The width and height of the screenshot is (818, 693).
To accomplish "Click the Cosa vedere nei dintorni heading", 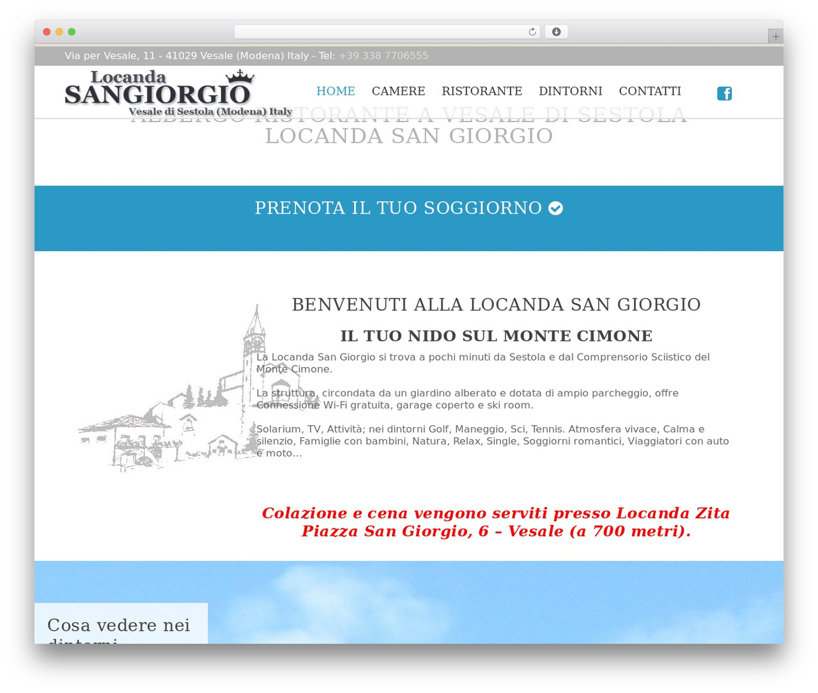I will pyautogui.click(x=119, y=630).
